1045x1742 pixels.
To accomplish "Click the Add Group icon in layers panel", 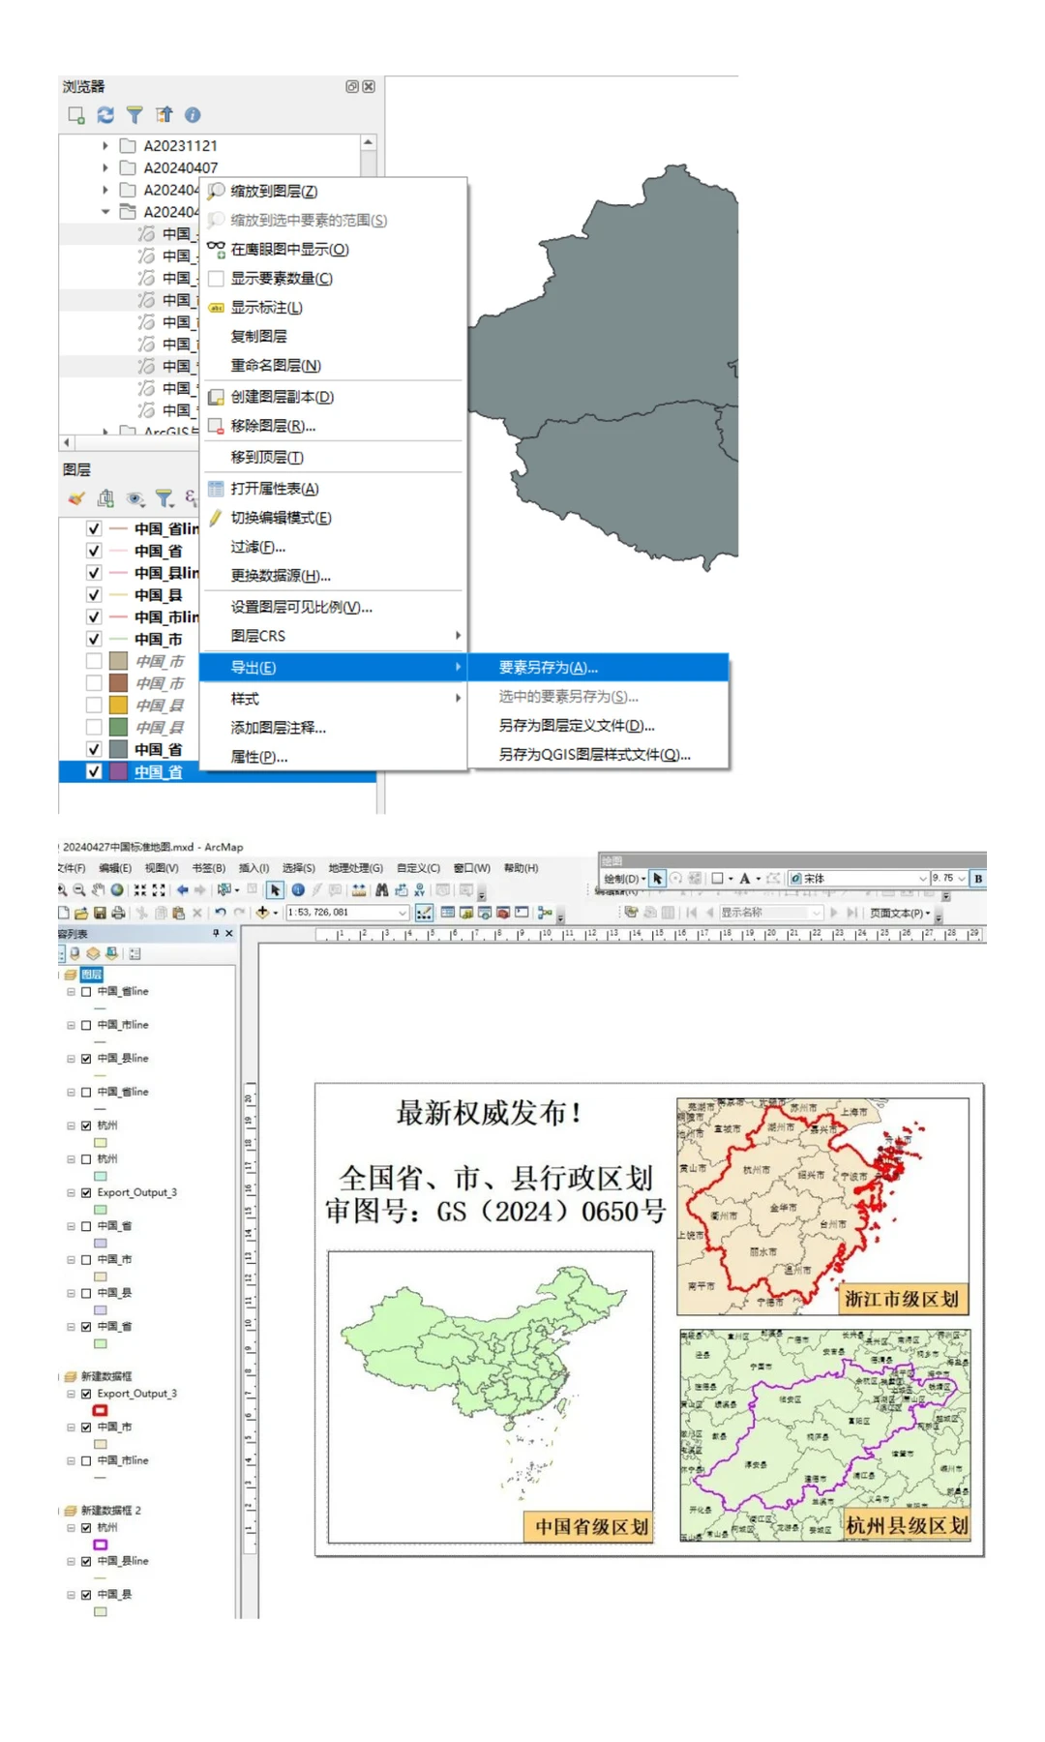I will (105, 498).
